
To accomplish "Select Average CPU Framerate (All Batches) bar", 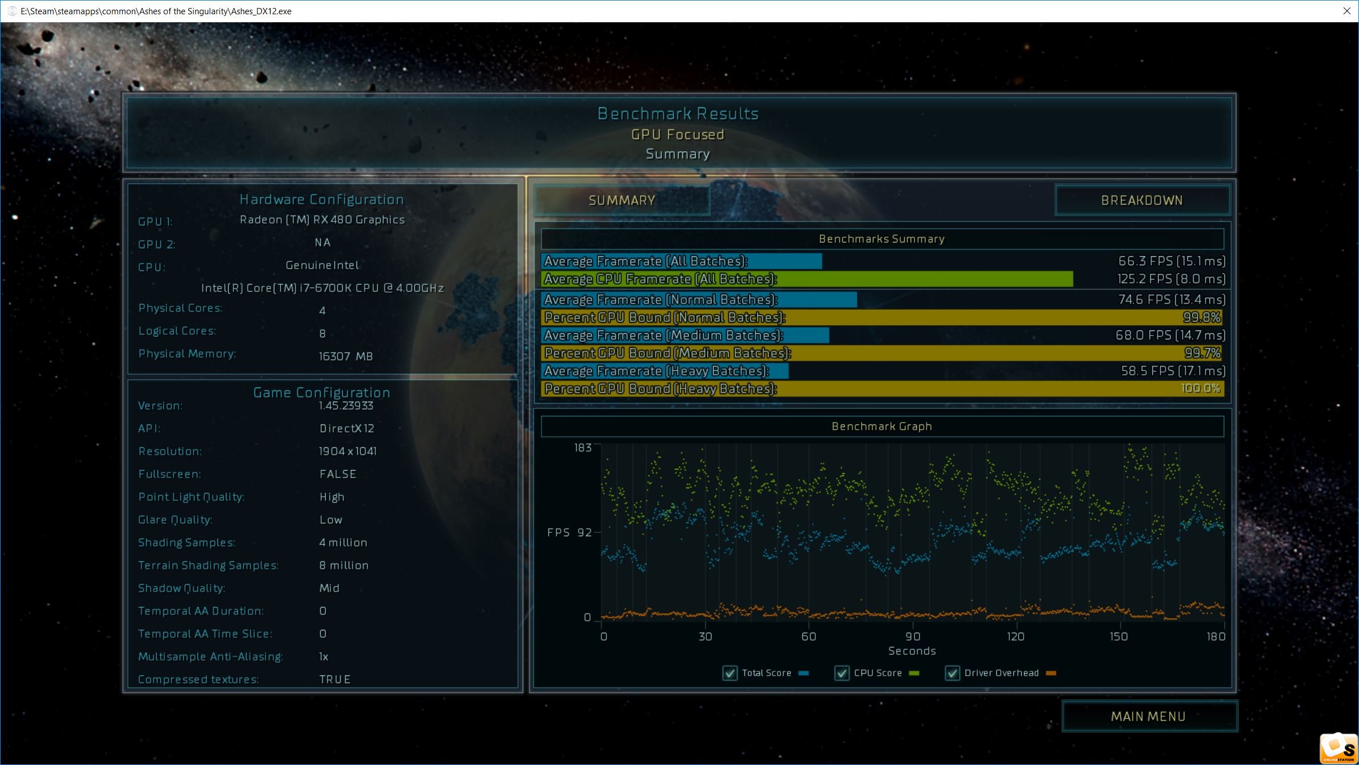I will (807, 279).
